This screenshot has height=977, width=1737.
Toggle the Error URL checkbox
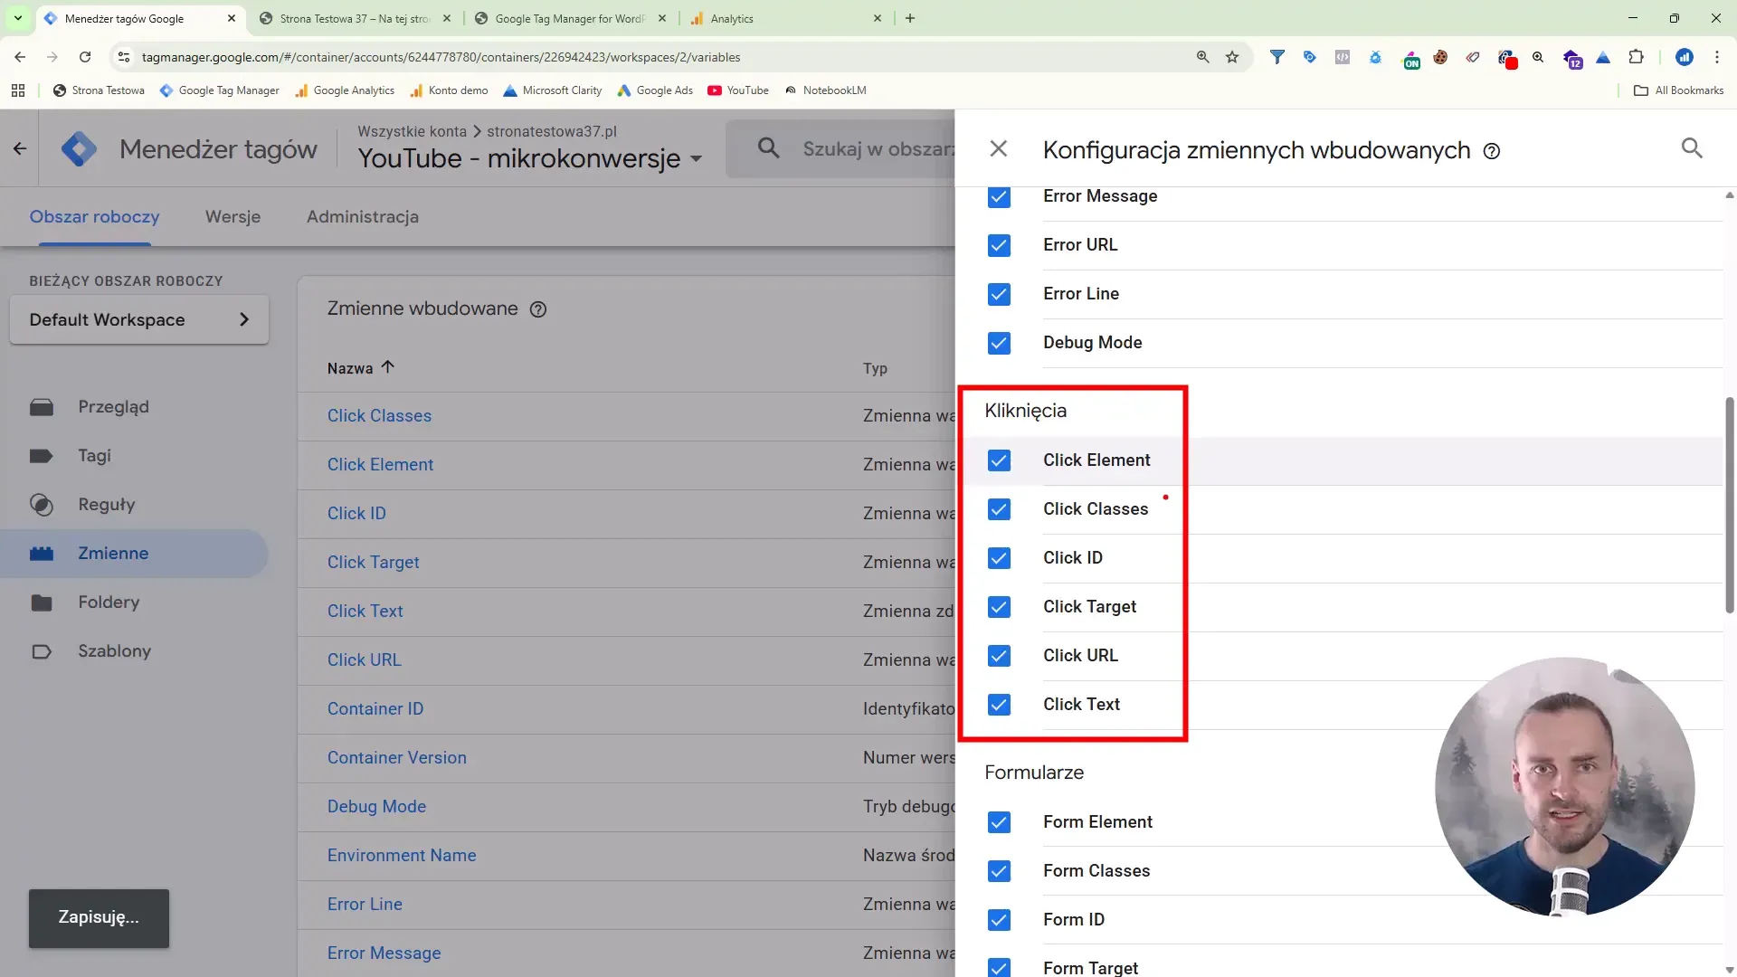point(999,245)
